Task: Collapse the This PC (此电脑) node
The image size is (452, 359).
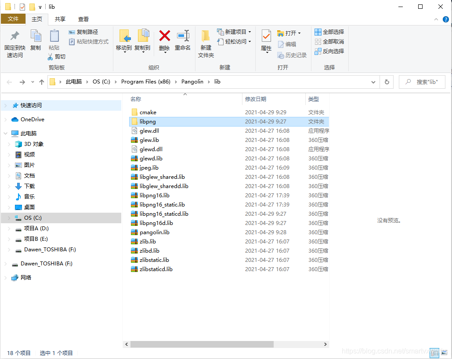Action: pos(5,133)
